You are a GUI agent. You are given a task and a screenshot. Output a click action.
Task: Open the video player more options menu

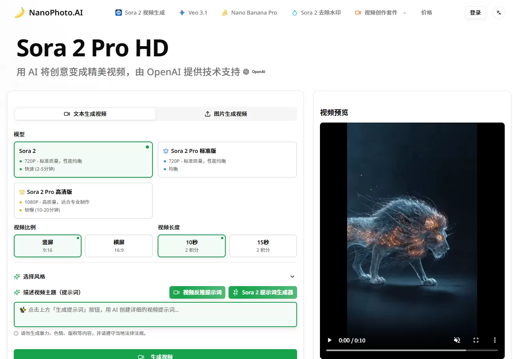point(494,340)
